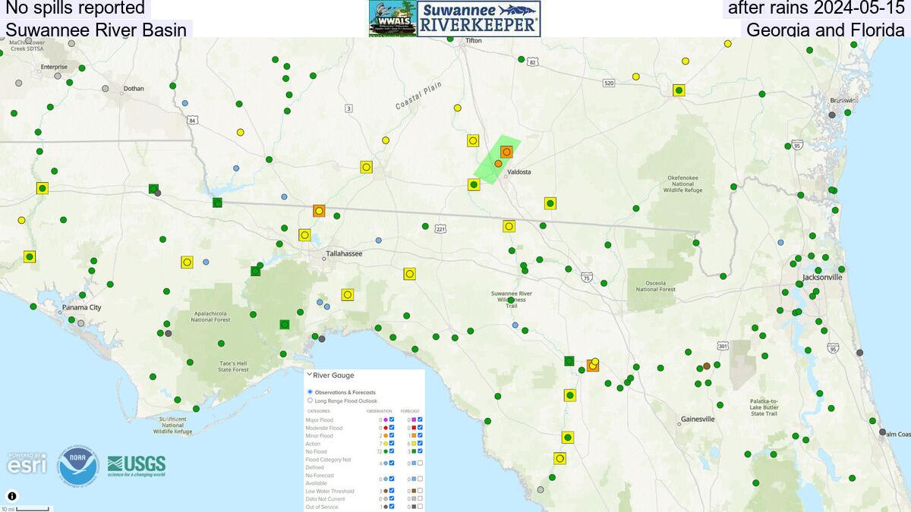Select green square gauge east of Tate's Hell
The height and width of the screenshot is (512, 911).
285,324
